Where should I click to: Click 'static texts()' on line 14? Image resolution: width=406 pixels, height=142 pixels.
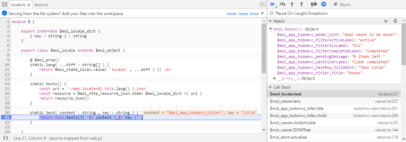(x=48, y=84)
